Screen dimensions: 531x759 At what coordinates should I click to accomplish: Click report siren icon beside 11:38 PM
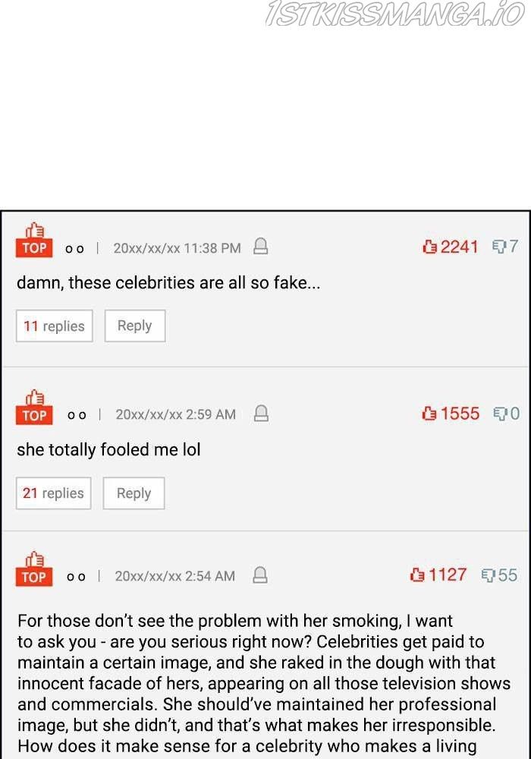[x=260, y=247]
